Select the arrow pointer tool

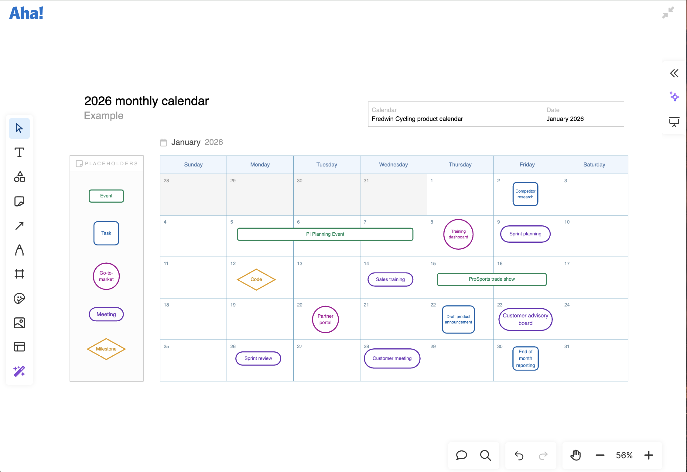click(19, 128)
